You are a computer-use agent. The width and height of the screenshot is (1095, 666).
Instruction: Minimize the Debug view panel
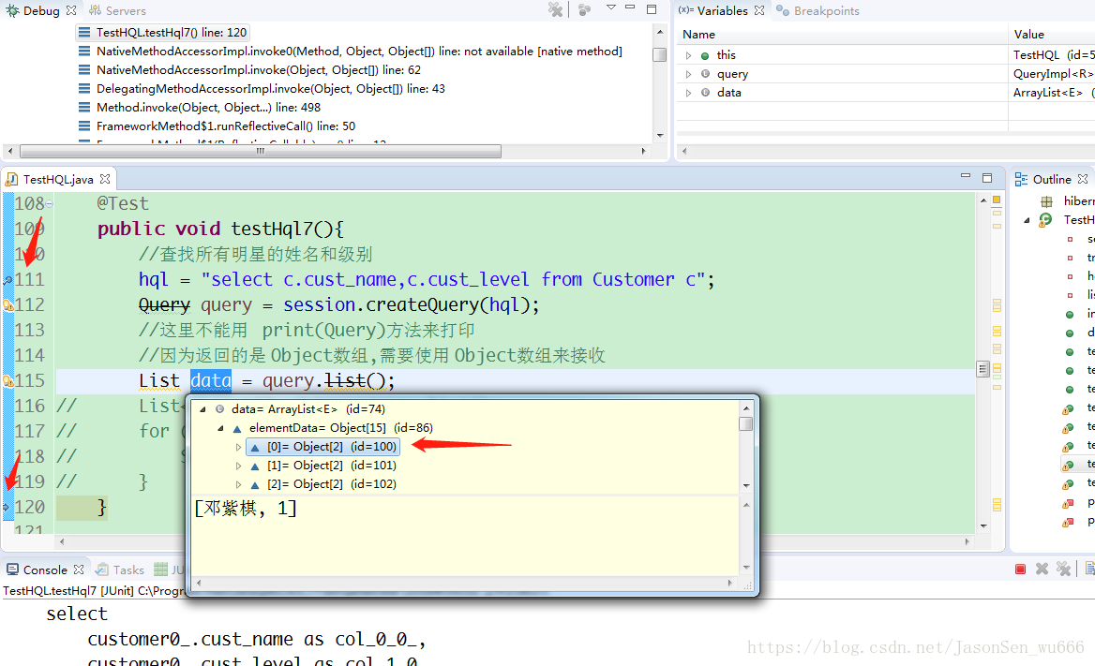click(x=630, y=7)
